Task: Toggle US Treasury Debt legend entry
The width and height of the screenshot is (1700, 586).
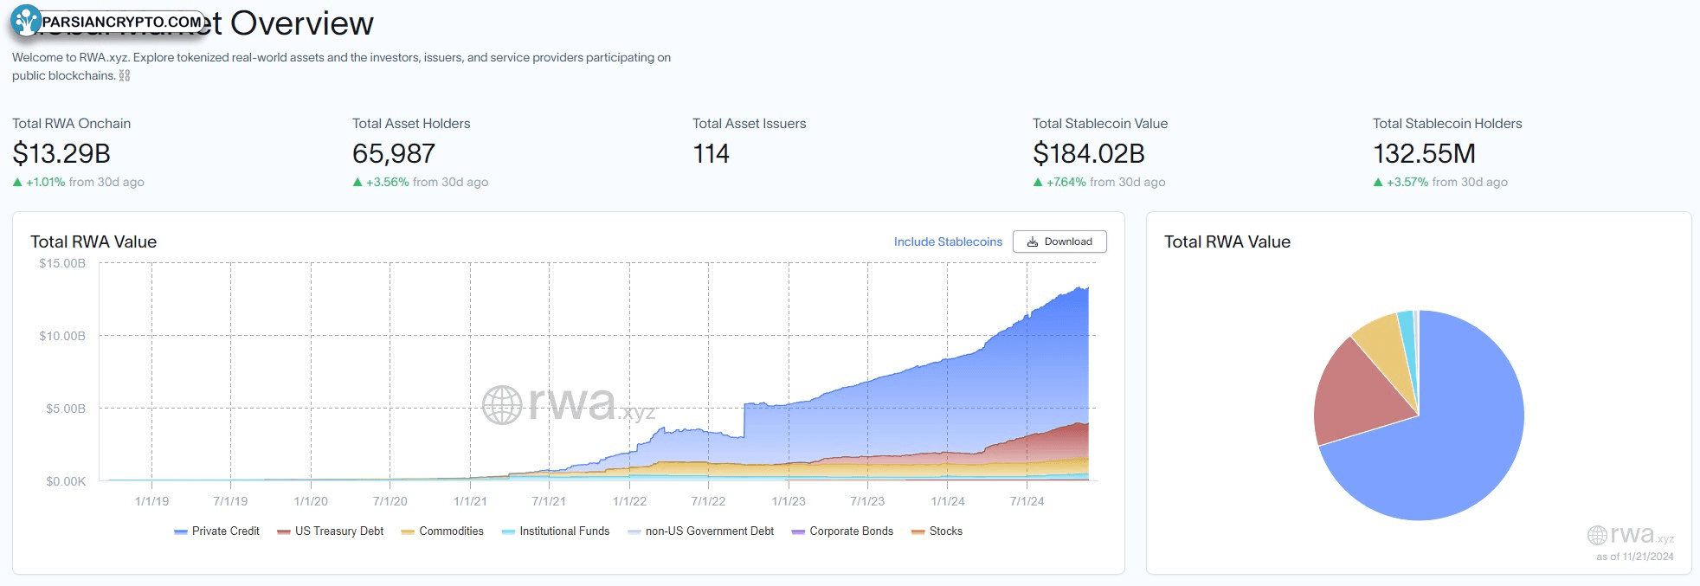Action: 330,531
